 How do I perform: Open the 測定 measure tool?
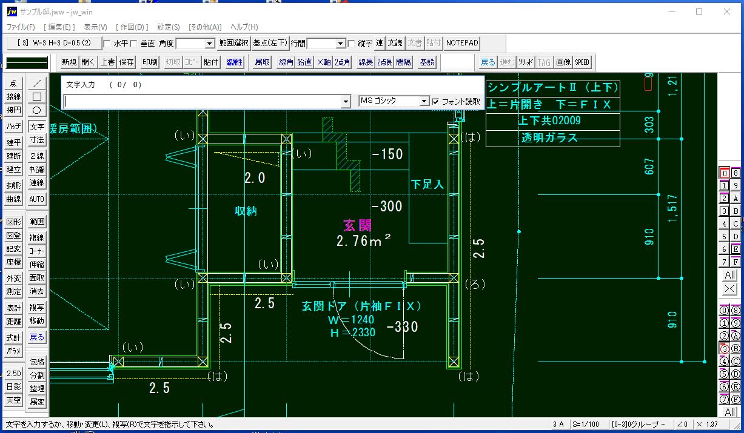point(13,291)
